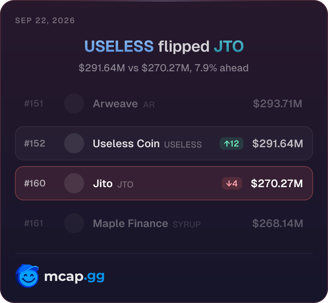The width and height of the screenshot is (328, 303).
Task: Click the SYRUP ticker symbol
Action: (186, 225)
